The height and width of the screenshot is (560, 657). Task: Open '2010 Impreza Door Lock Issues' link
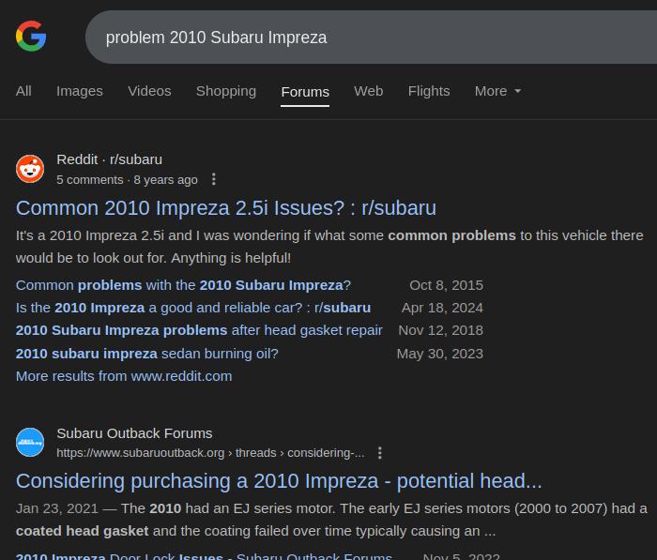coord(204,556)
